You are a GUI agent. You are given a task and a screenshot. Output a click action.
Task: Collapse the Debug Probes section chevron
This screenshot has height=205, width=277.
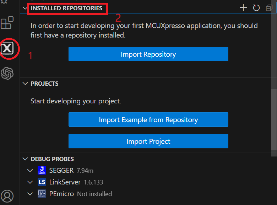[25, 159]
